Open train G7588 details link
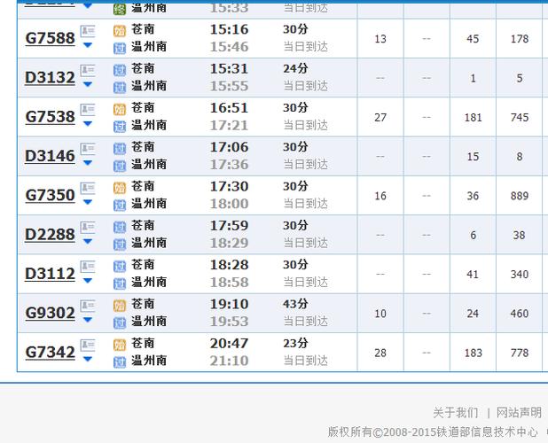Screen dimensions: 548x443 (x=50, y=38)
